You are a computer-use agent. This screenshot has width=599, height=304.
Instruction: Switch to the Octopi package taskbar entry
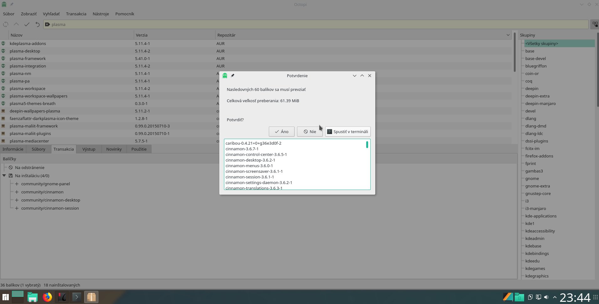[x=91, y=297]
